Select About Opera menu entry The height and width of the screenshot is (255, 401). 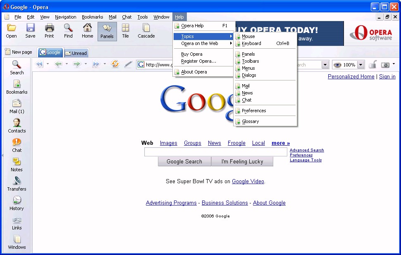click(203, 72)
